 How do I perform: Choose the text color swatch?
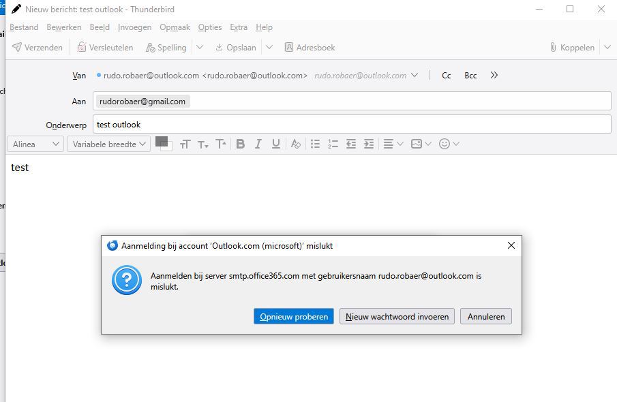[x=162, y=142]
